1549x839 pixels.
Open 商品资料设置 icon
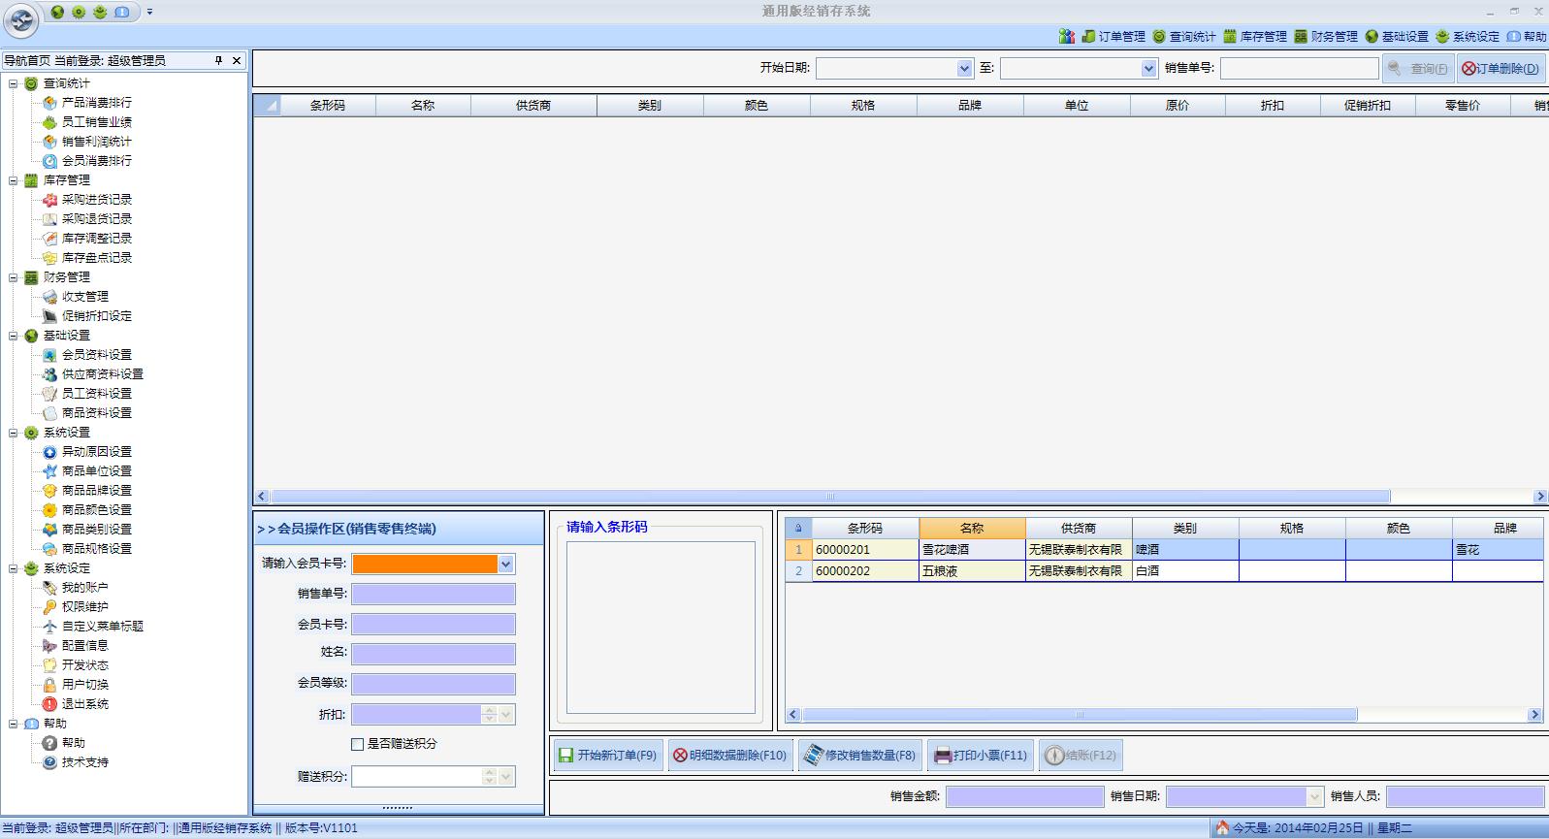pyautogui.click(x=49, y=413)
